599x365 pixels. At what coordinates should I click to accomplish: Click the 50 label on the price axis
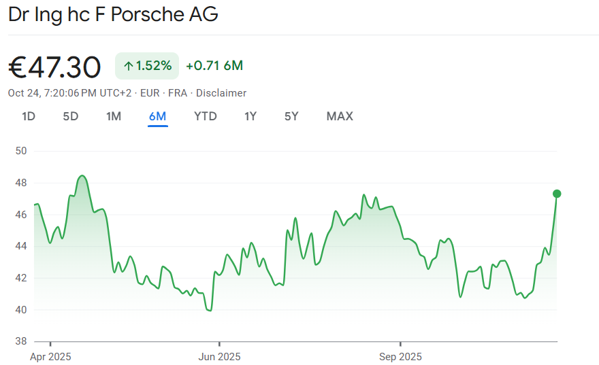[x=20, y=151]
